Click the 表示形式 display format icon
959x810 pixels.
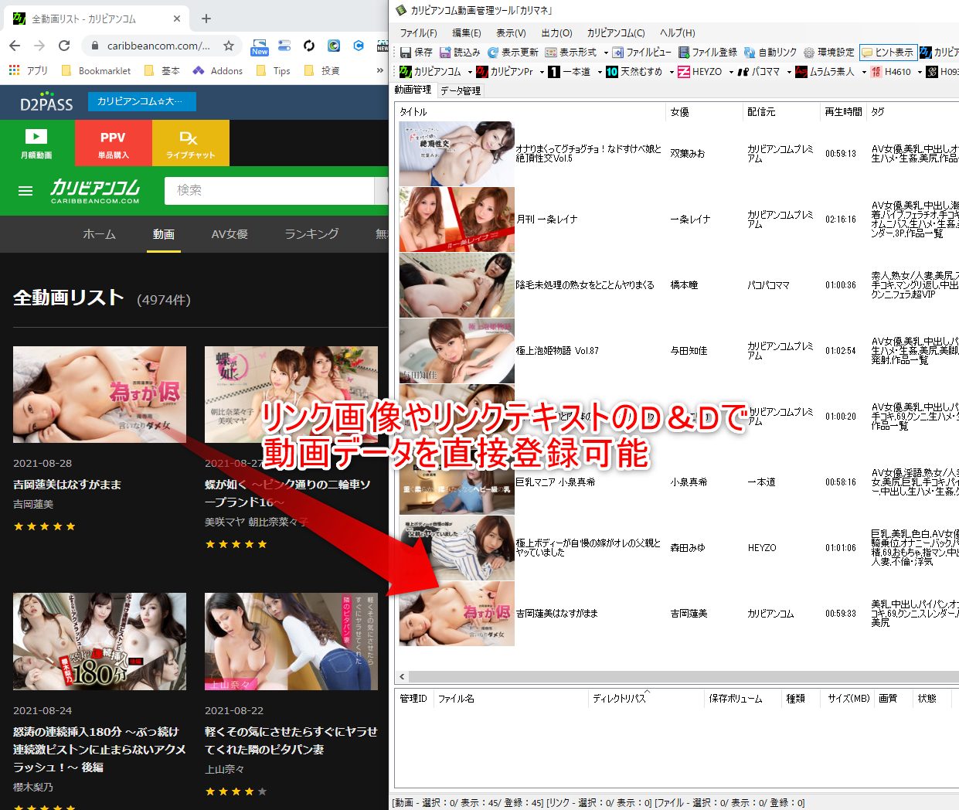click(x=551, y=53)
